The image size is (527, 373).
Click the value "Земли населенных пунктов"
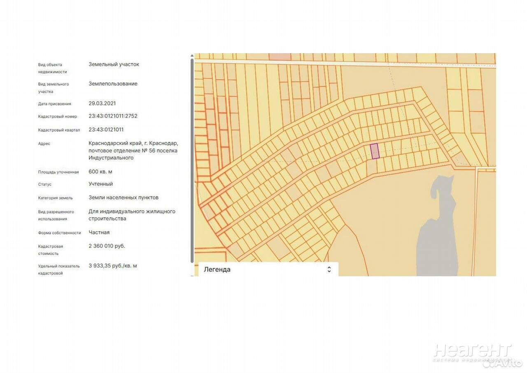point(124,197)
